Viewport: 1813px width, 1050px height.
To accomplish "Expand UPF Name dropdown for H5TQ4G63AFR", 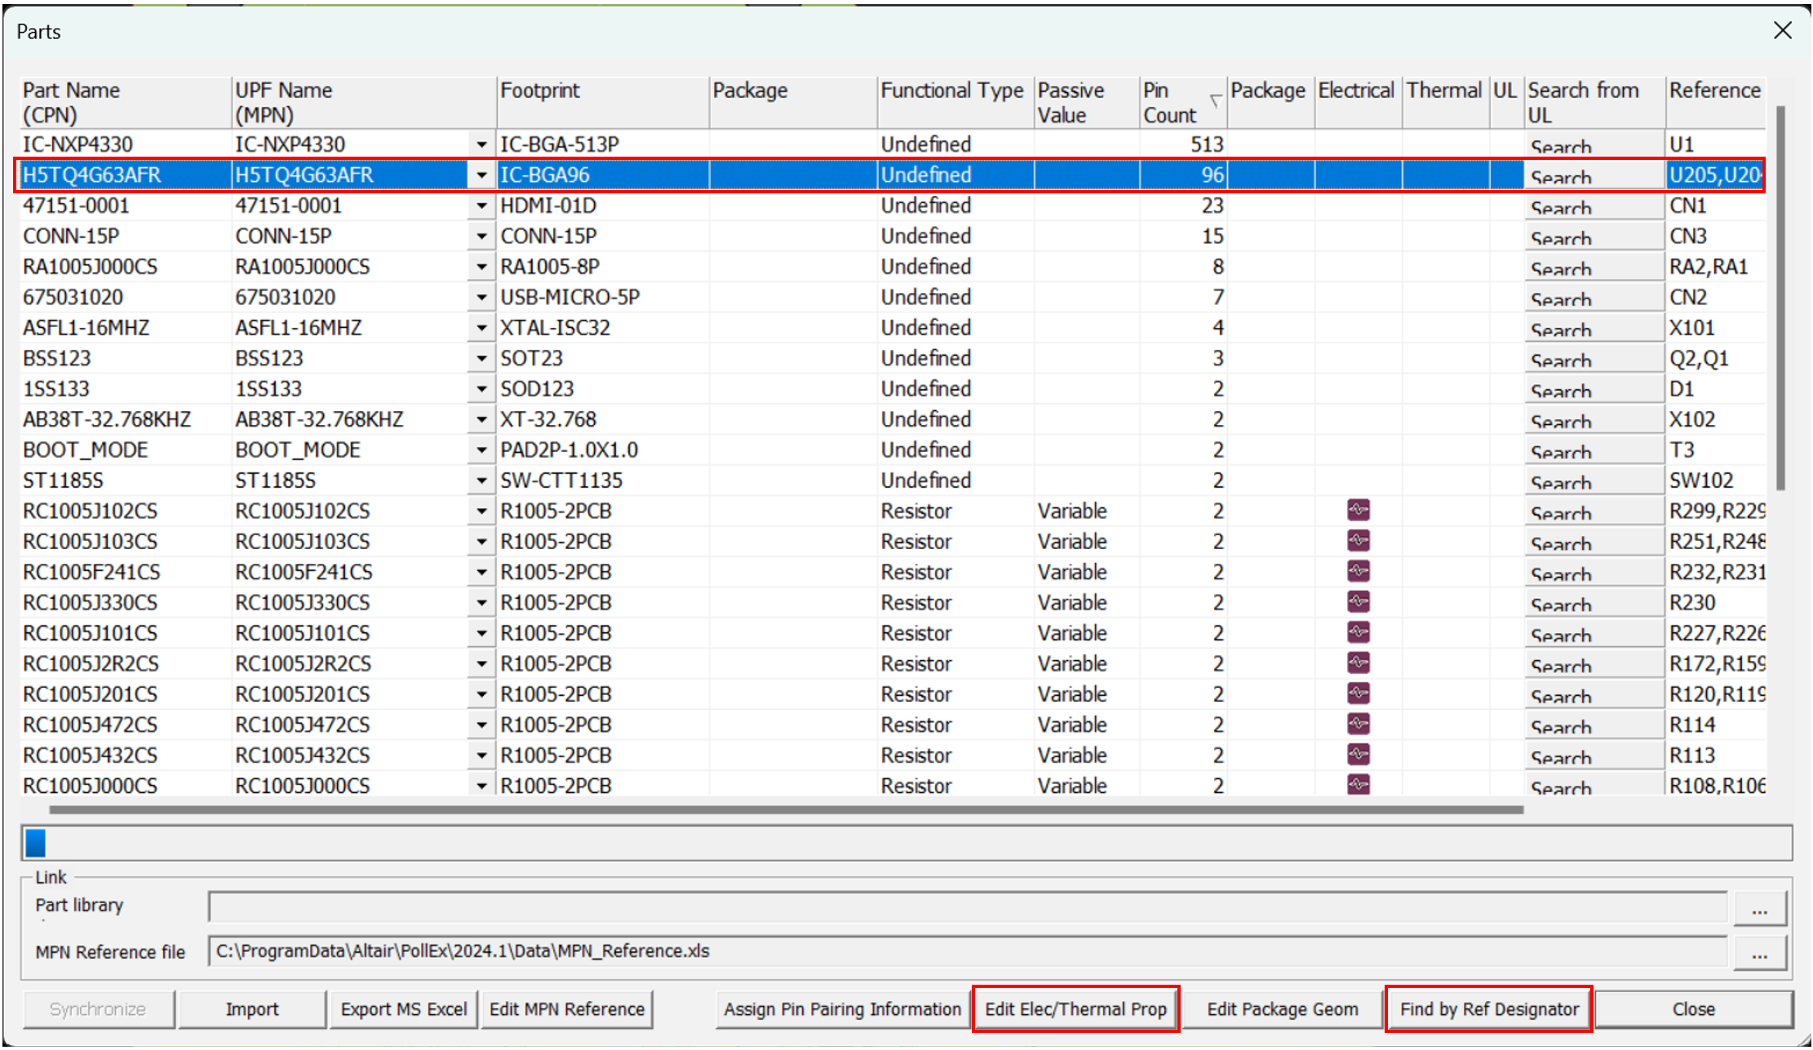I will [x=481, y=175].
